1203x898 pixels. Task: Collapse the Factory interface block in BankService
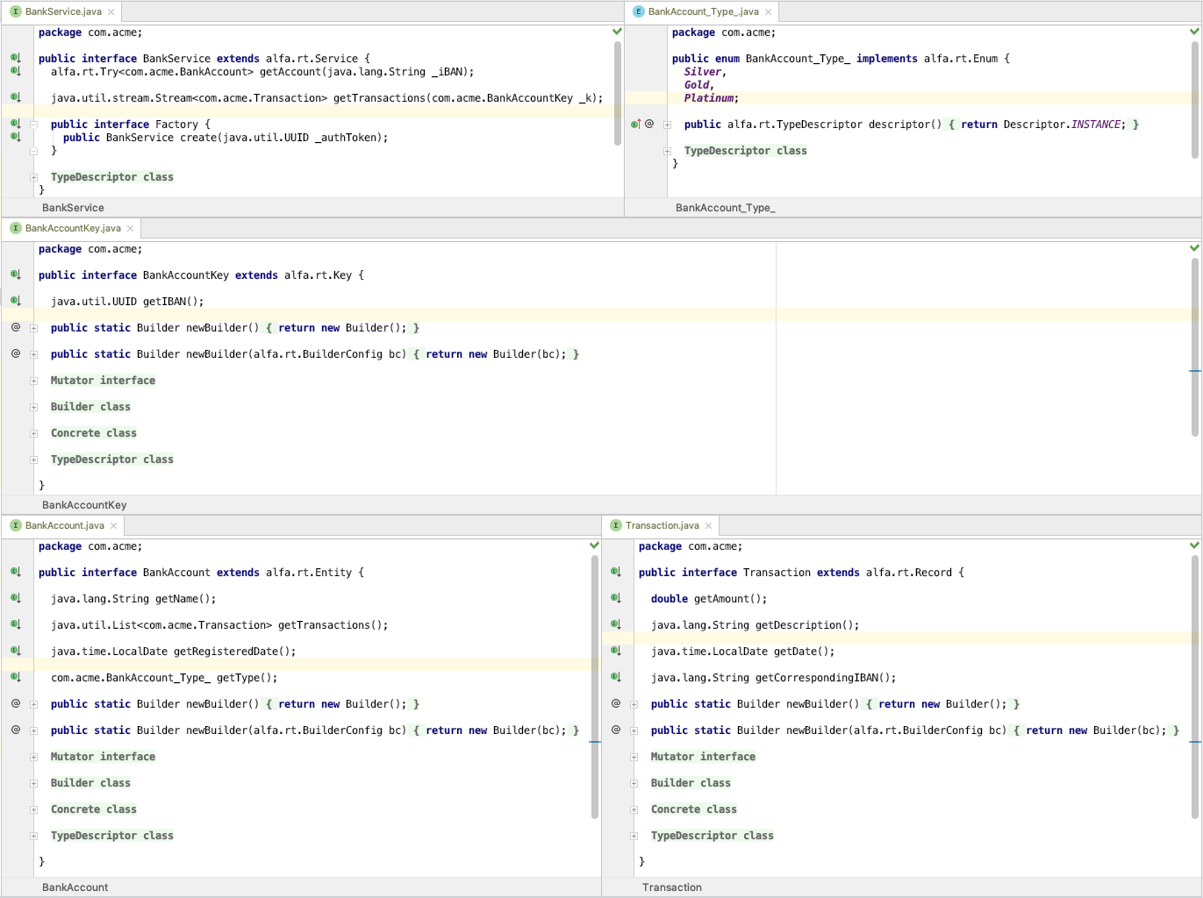pyautogui.click(x=33, y=125)
